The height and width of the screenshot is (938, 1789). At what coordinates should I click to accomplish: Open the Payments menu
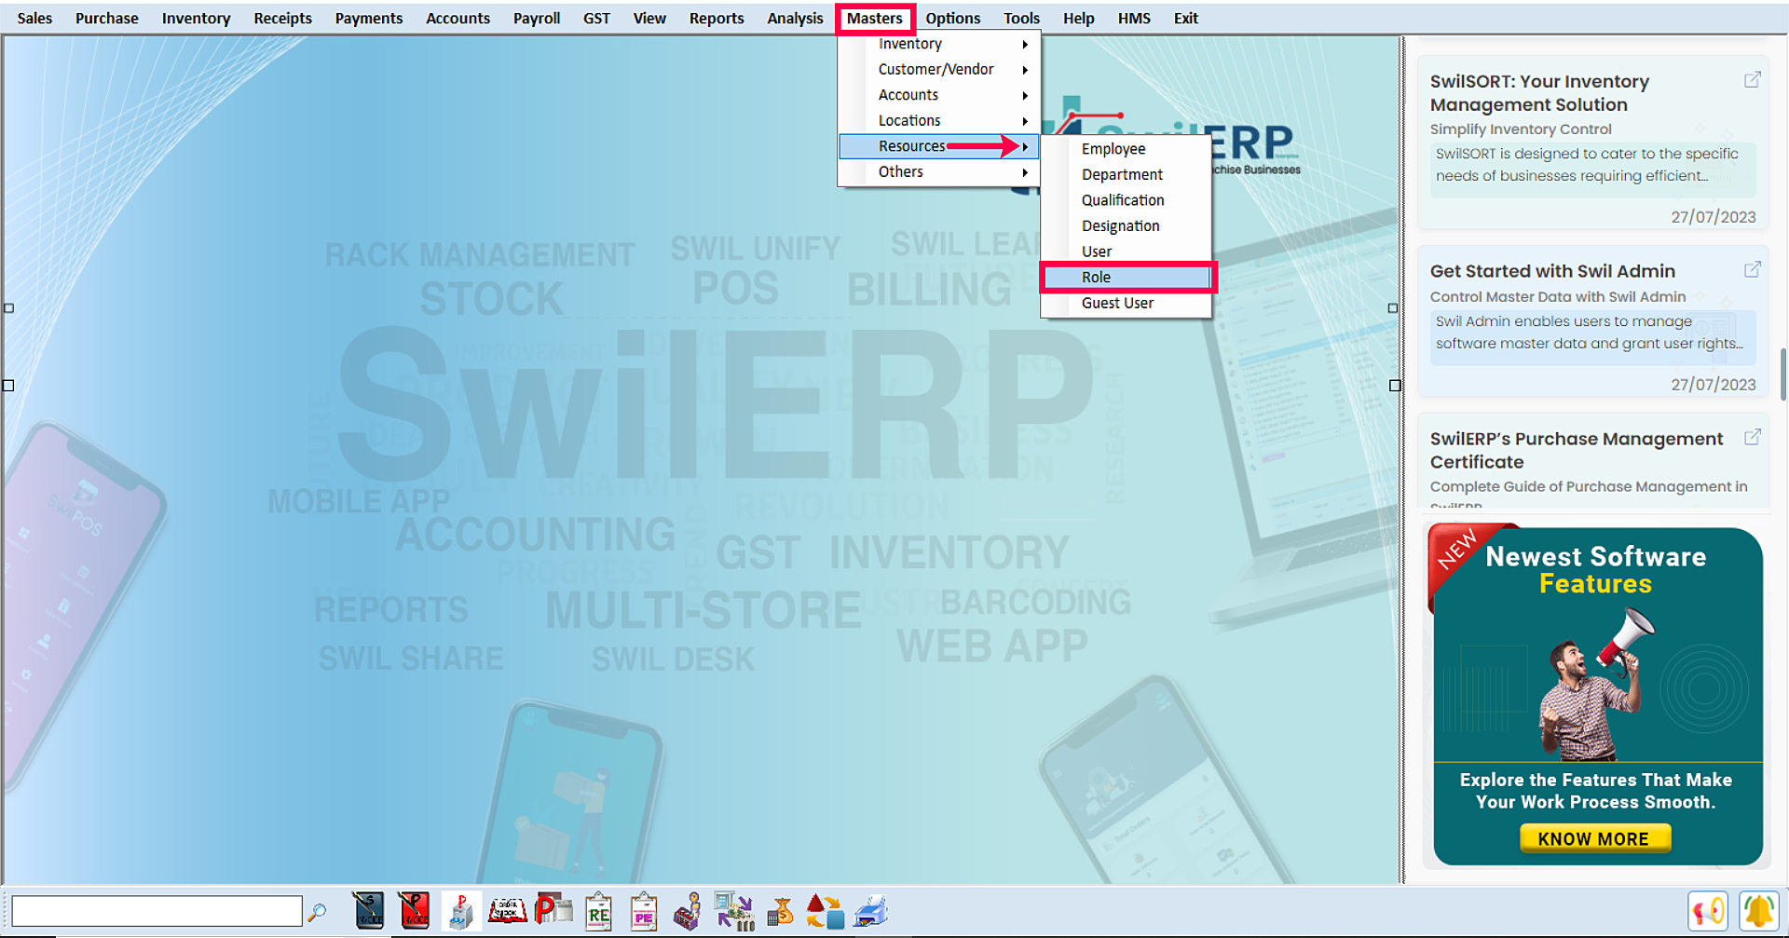click(369, 18)
